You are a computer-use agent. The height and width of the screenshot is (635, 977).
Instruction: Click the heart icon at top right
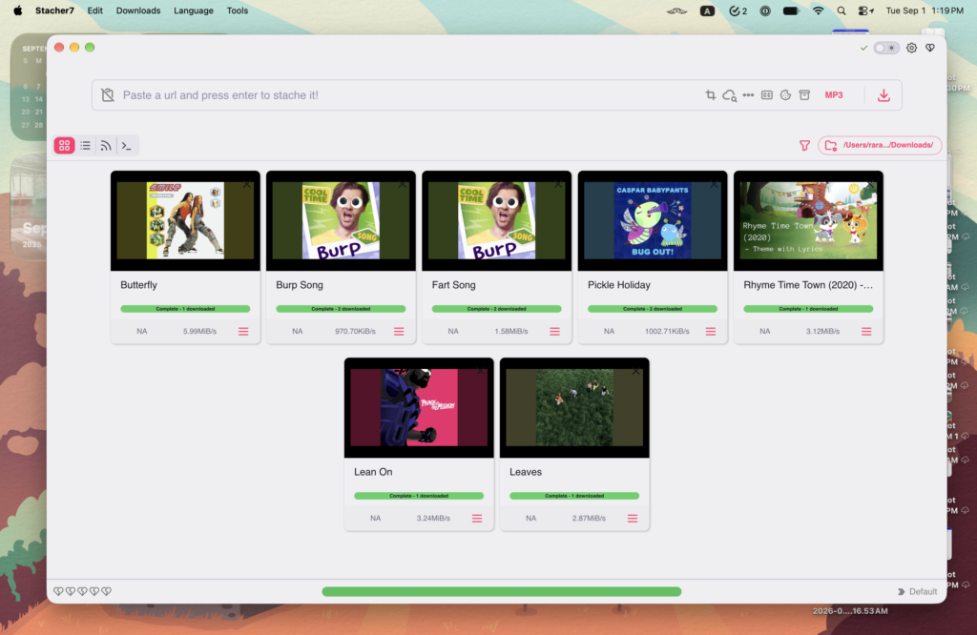[930, 48]
